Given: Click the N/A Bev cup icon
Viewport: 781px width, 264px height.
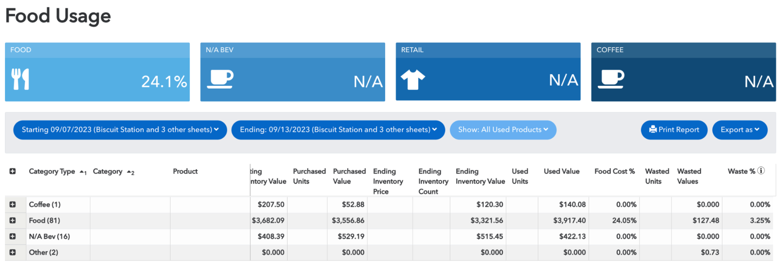Looking at the screenshot, I should click(x=220, y=79).
